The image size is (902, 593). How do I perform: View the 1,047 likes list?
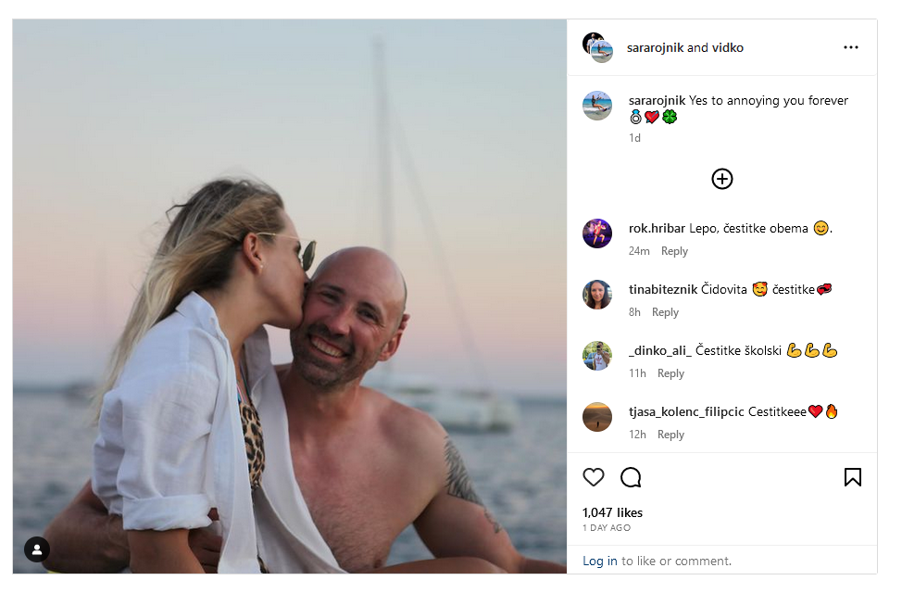(x=612, y=512)
